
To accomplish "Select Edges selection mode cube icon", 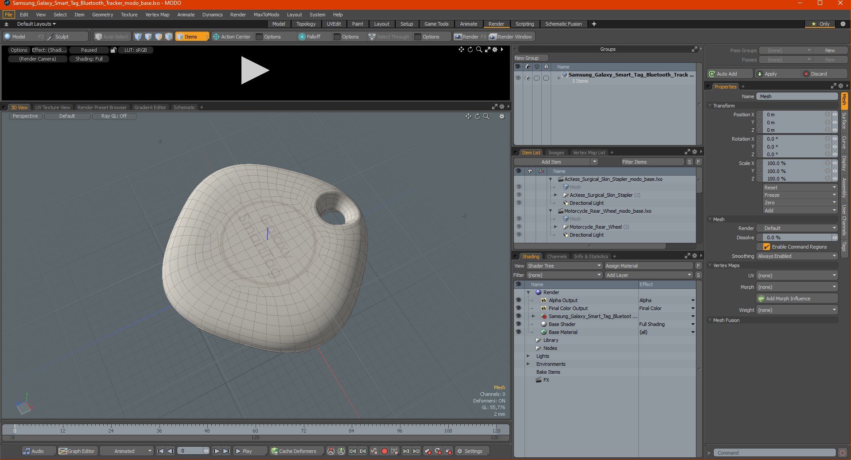I will (x=148, y=37).
